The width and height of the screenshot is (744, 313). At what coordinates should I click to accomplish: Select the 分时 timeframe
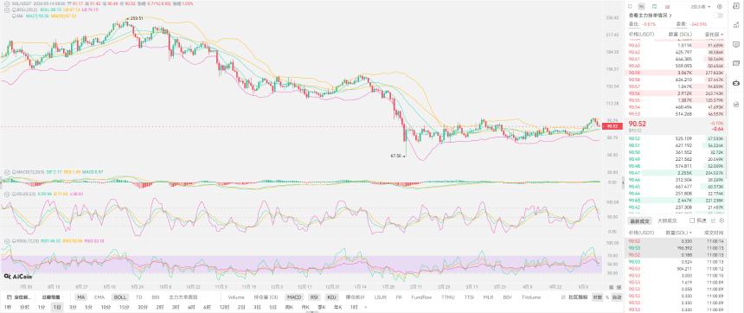[x=24, y=307]
